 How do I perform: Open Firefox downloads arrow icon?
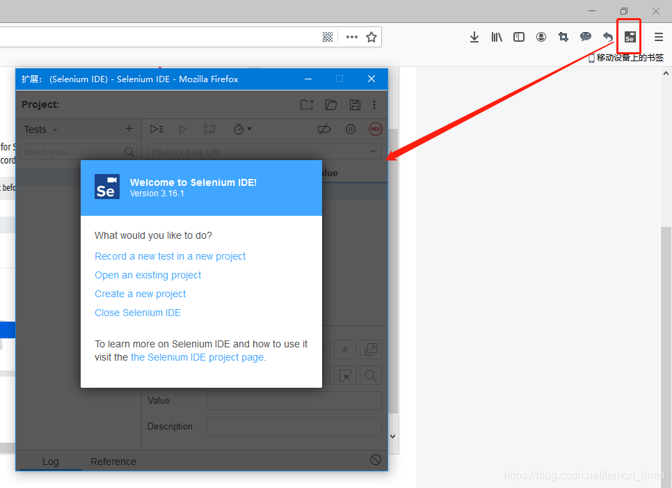click(474, 37)
